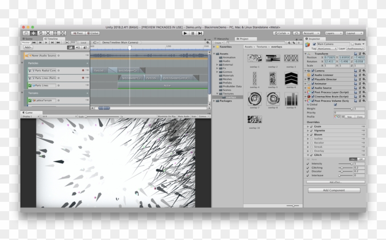386x240 pixels.
Task: Toggle the LatticeTerrain track checkbox
Action: tap(30, 100)
